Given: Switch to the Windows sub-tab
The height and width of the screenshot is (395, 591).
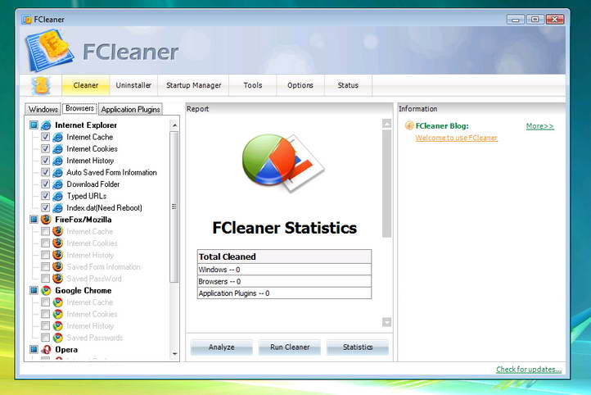Looking at the screenshot, I should tap(43, 110).
